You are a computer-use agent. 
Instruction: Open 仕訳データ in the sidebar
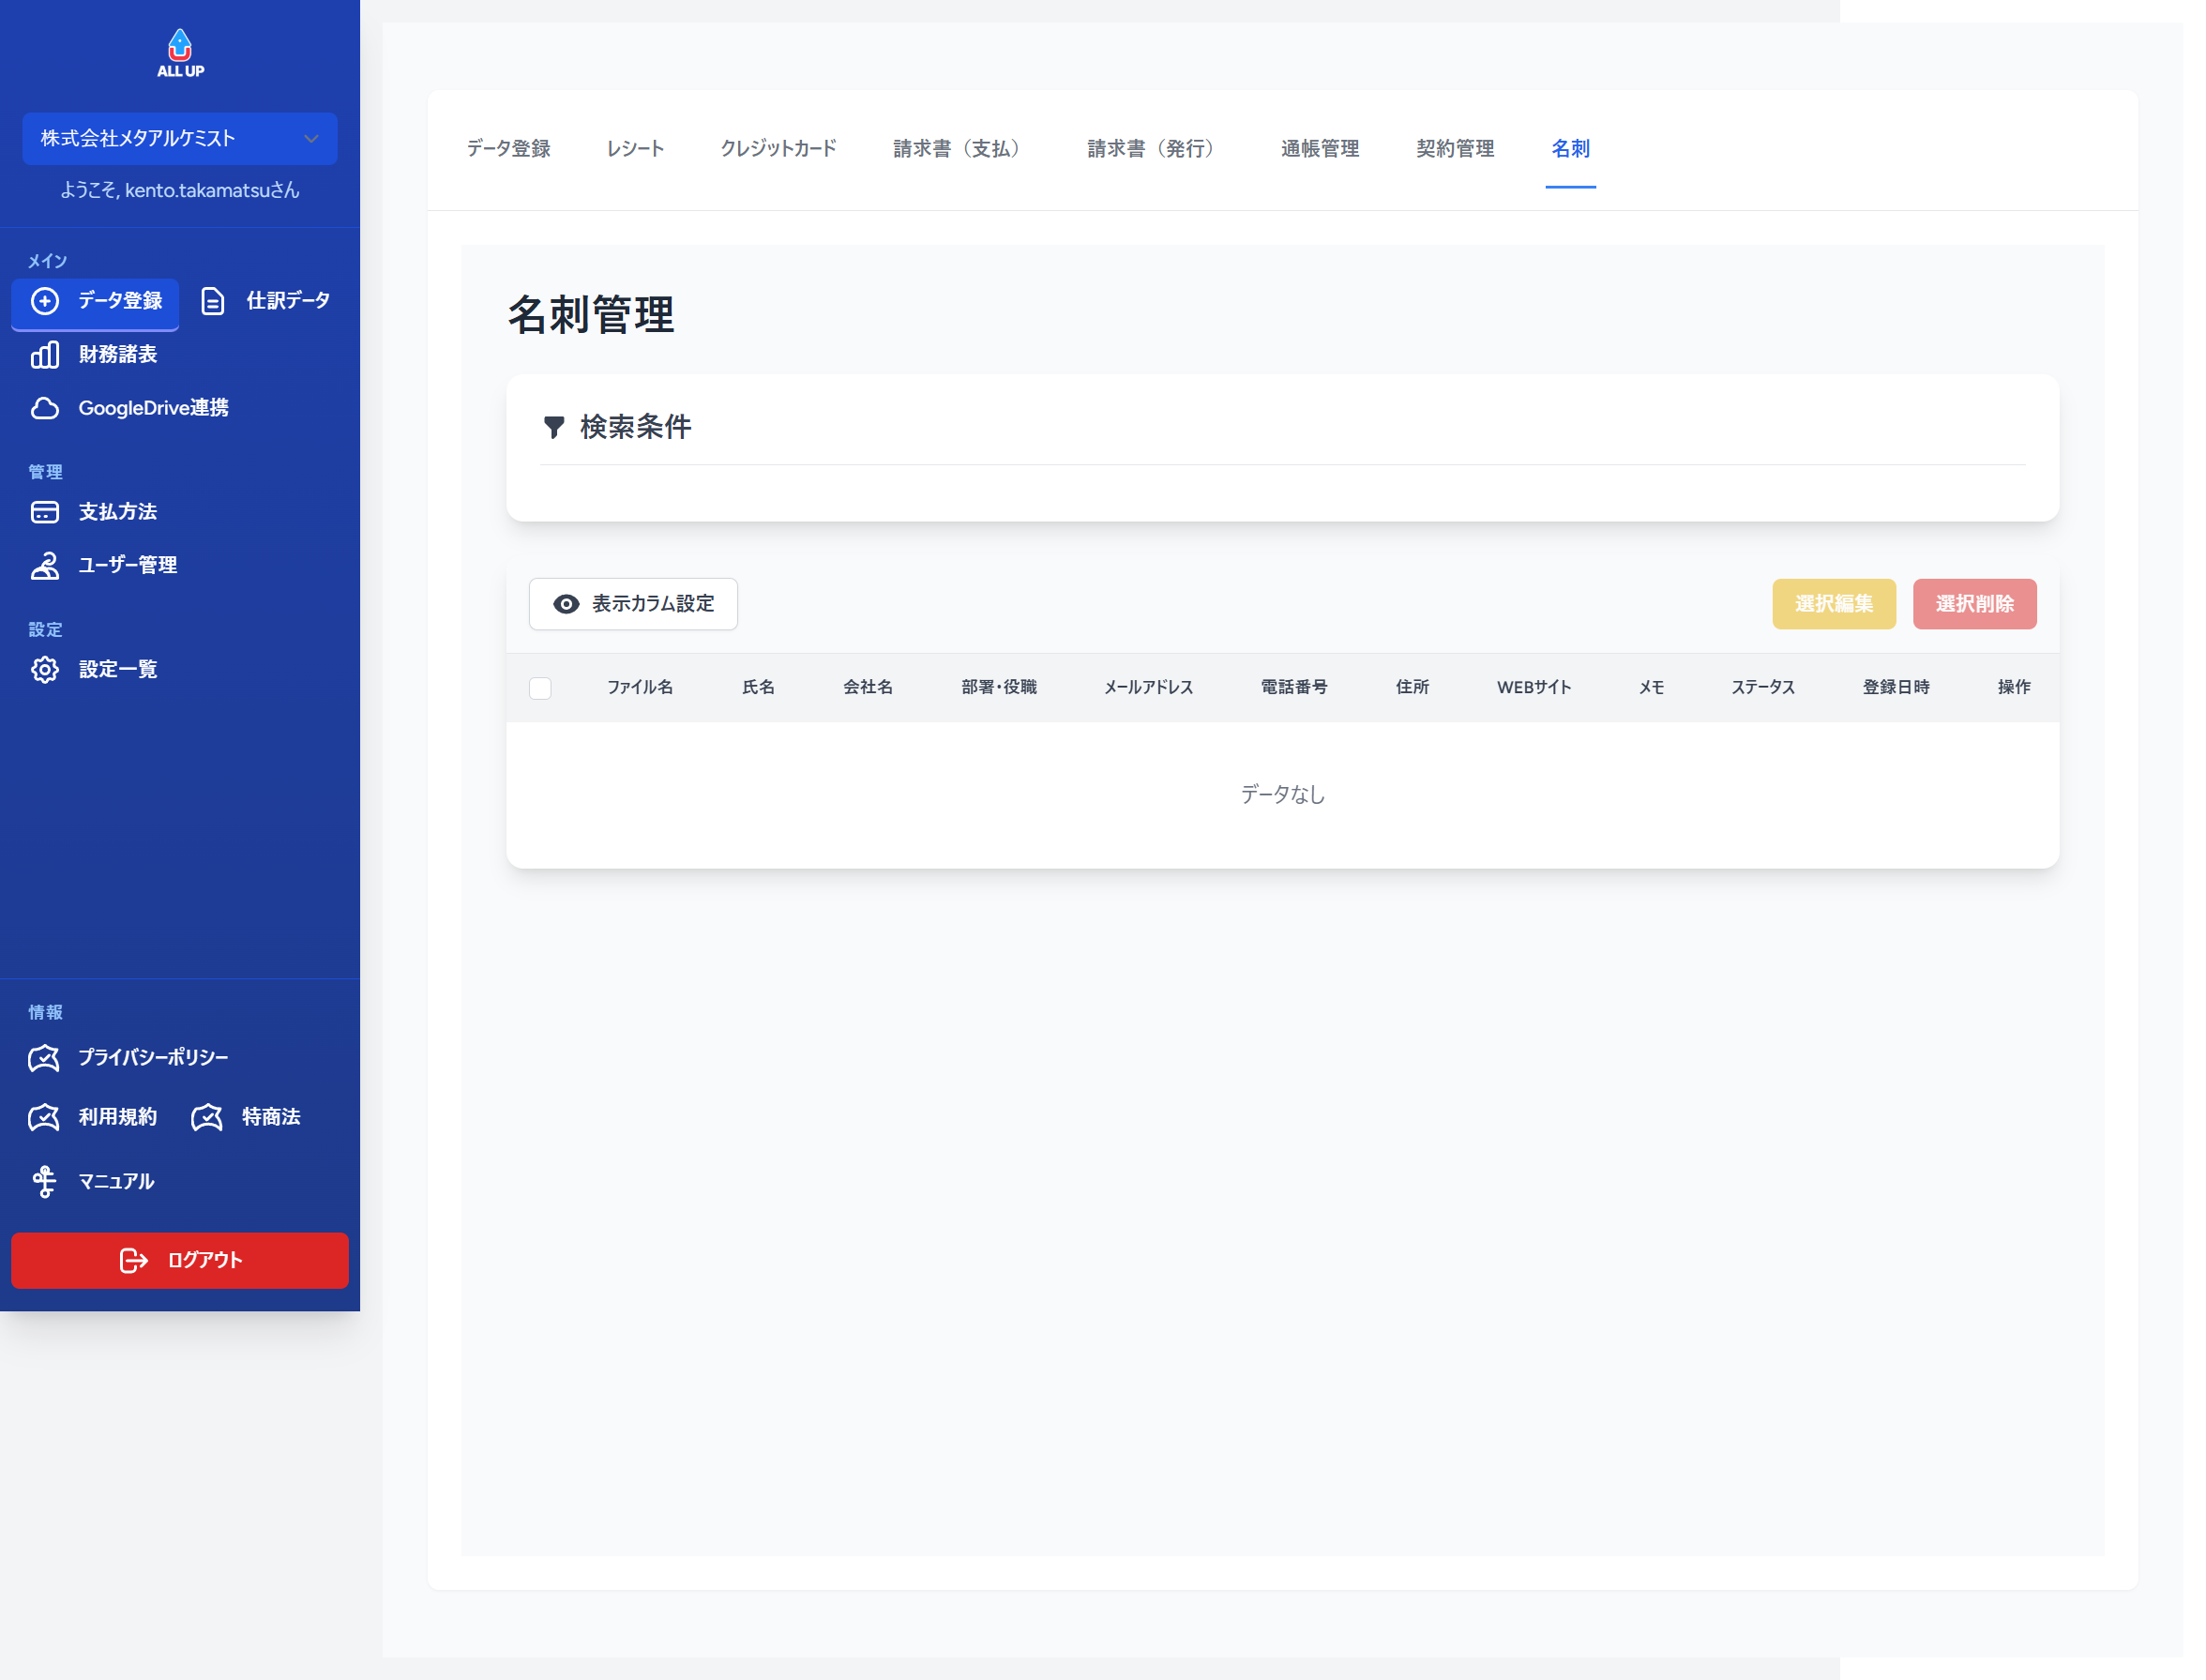266,301
